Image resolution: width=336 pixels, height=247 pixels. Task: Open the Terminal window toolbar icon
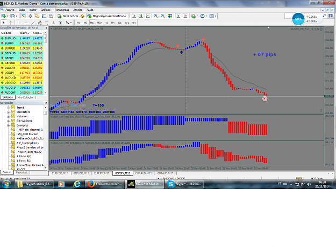click(x=44, y=16)
